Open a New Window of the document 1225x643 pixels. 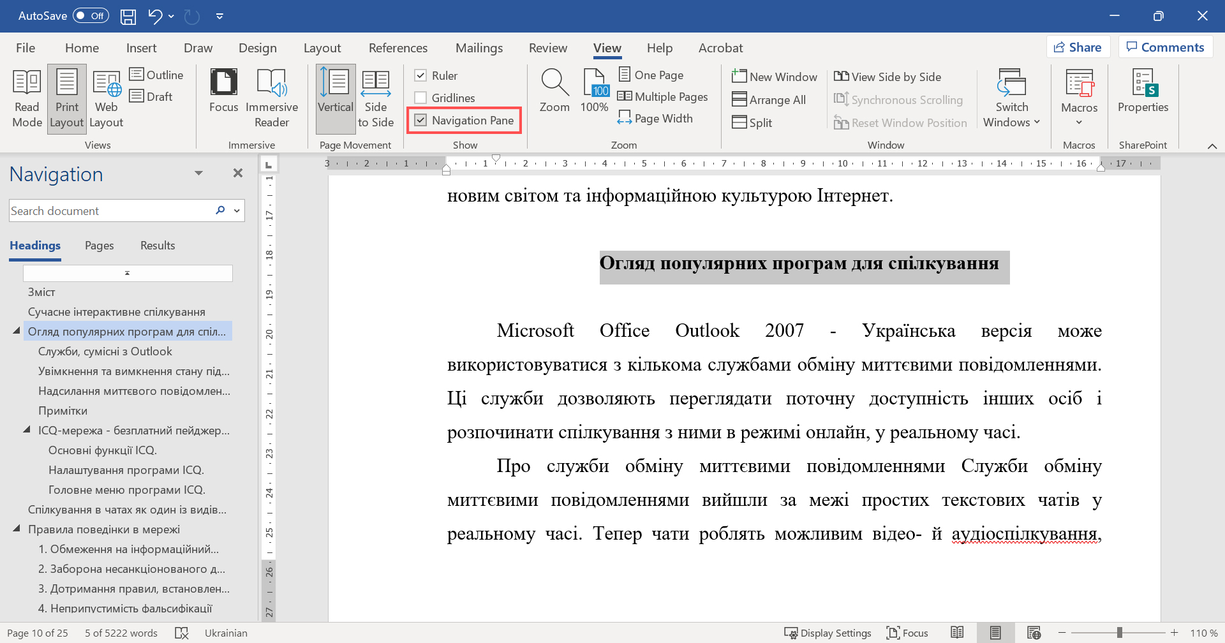coord(774,76)
